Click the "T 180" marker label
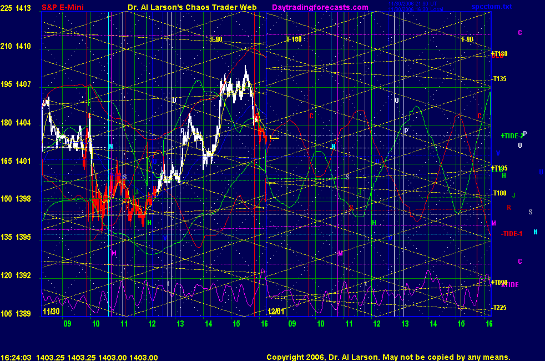545x361 pixels. pos(294,39)
